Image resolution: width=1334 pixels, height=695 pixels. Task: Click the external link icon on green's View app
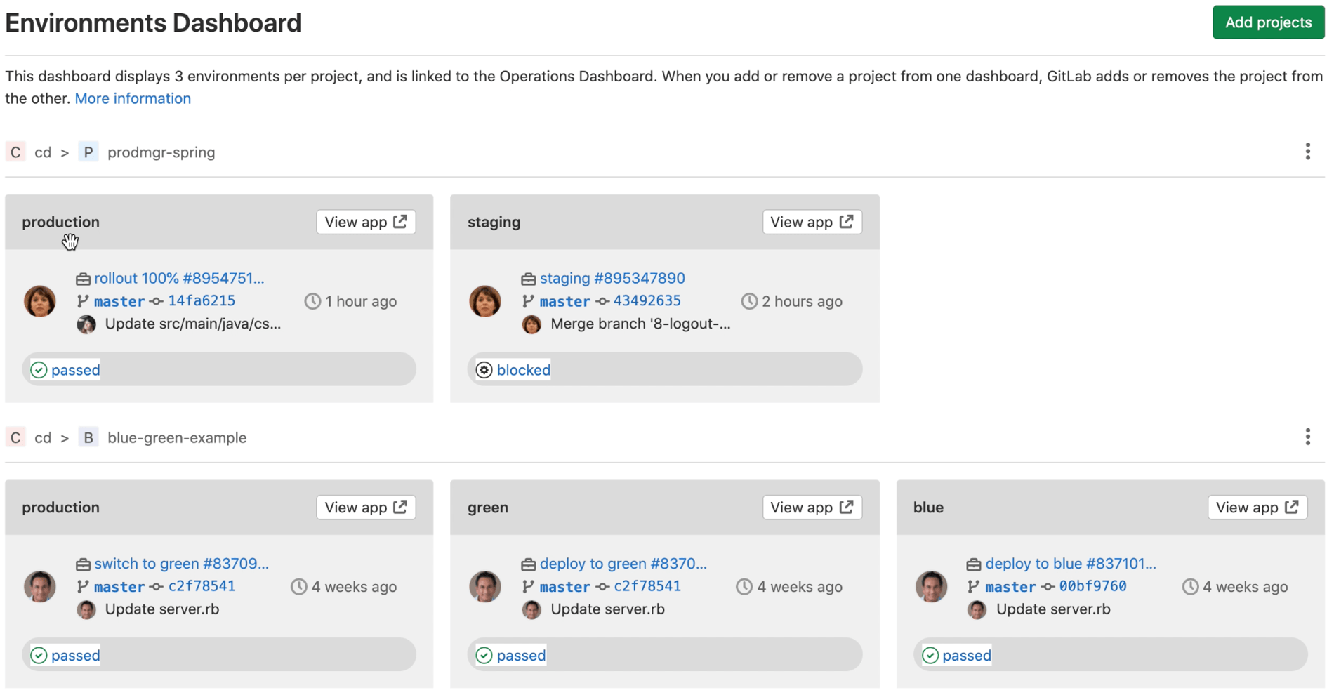(846, 507)
